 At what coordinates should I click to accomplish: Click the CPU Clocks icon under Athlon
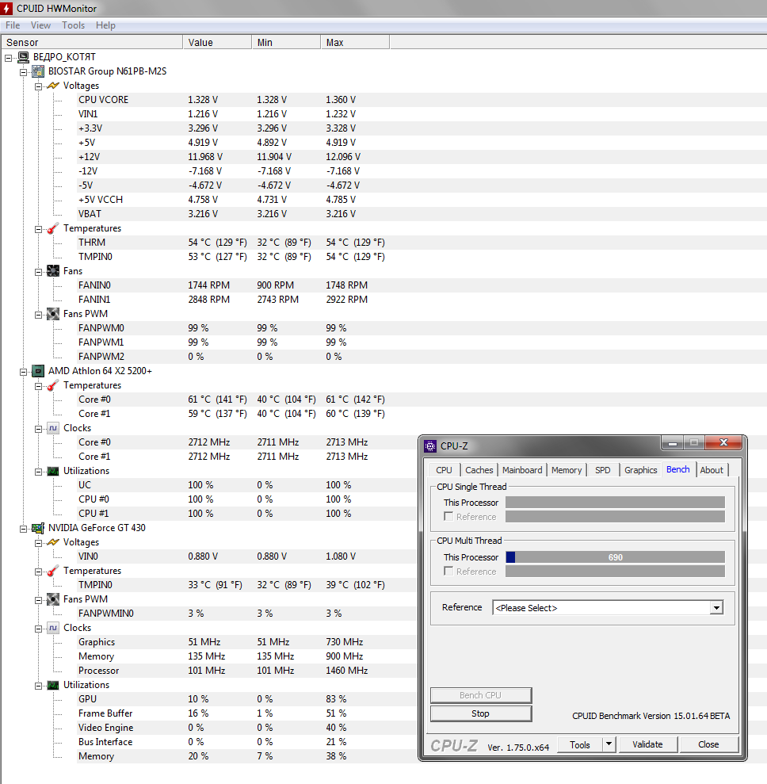[x=53, y=428]
